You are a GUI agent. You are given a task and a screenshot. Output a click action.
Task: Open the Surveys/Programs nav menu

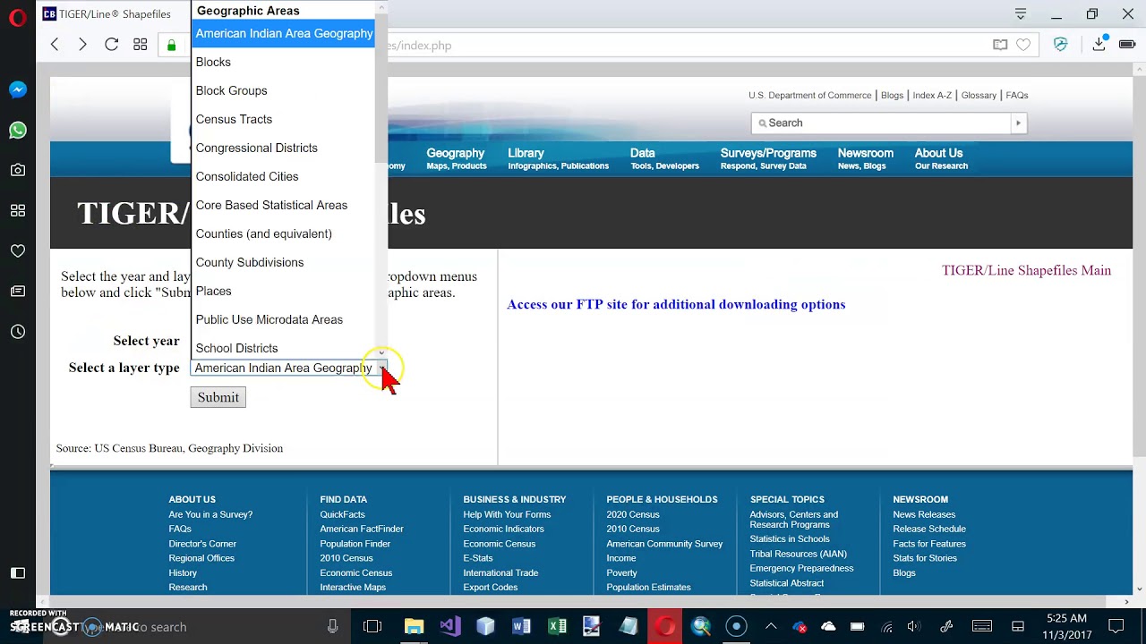(x=768, y=158)
